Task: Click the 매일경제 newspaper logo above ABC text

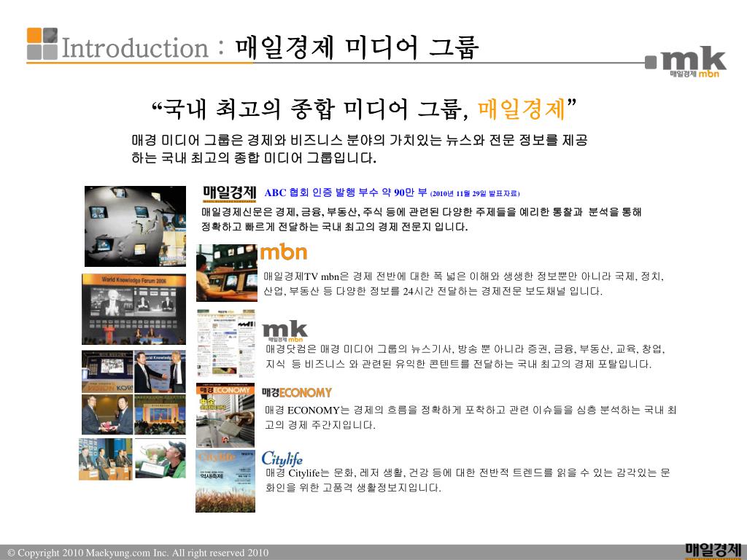Action: pyautogui.click(x=230, y=193)
